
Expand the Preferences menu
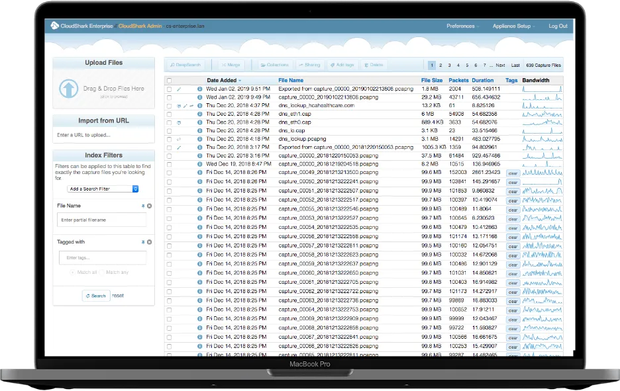pos(462,26)
